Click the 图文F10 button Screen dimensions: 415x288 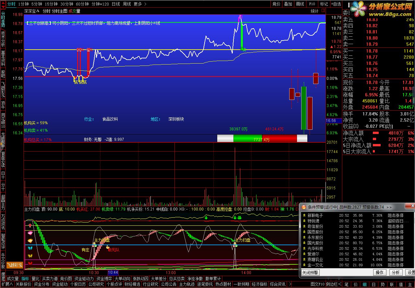(x=317, y=284)
